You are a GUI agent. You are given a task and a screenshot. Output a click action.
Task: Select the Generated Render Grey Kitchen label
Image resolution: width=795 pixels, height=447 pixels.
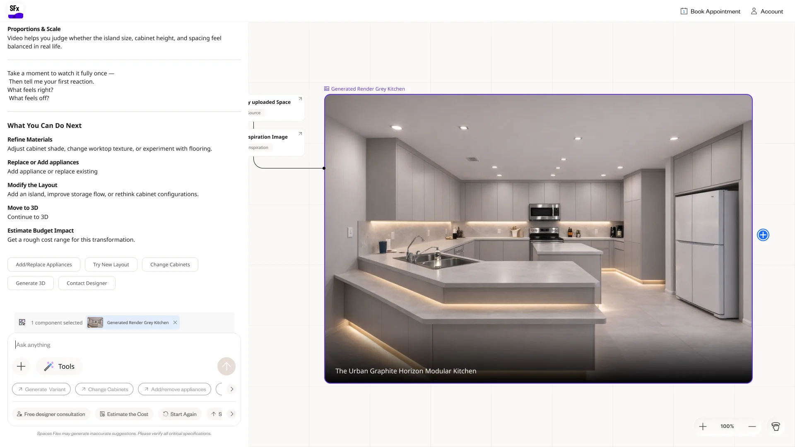364,89
